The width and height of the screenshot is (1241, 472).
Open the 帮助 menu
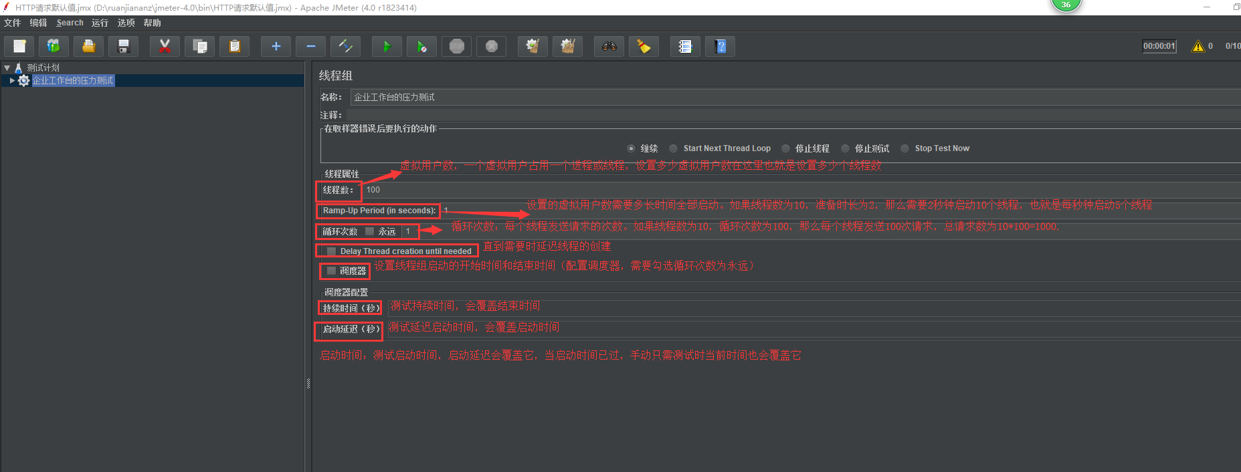click(152, 23)
